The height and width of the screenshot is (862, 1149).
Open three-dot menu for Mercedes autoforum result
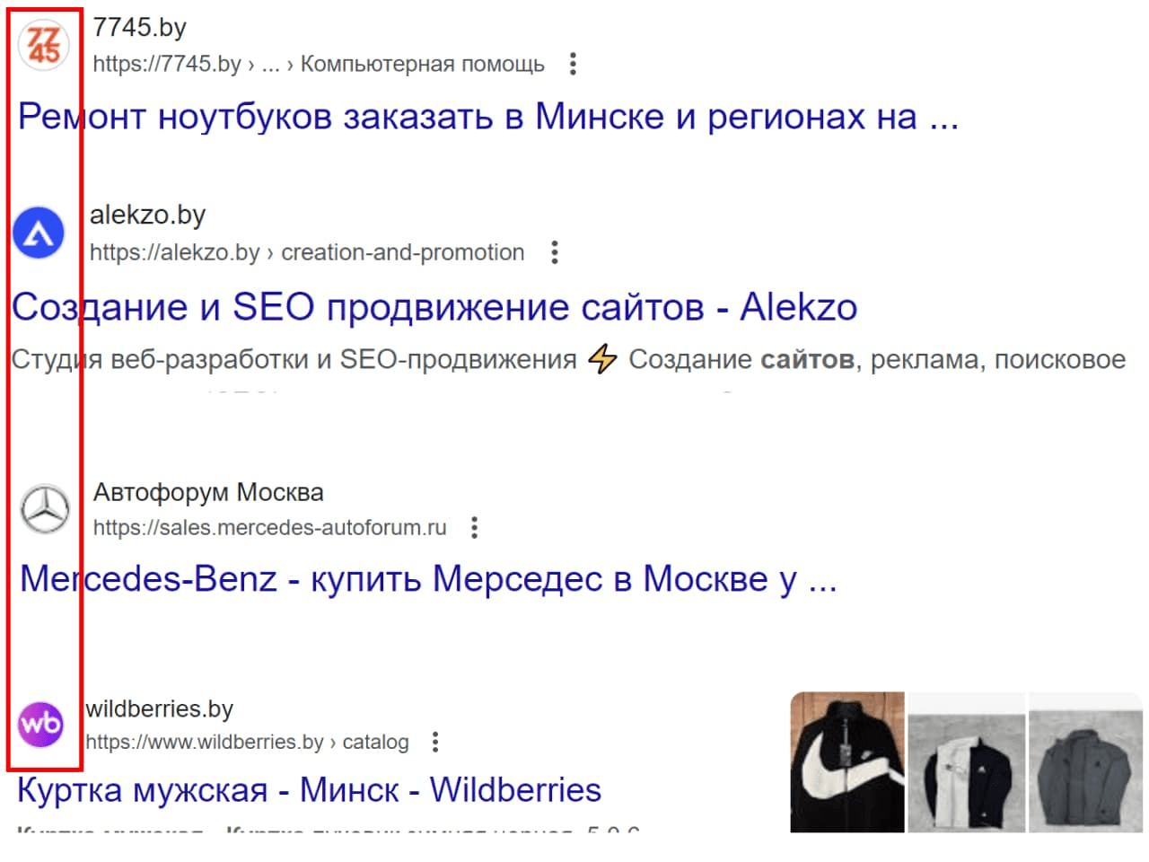475,527
